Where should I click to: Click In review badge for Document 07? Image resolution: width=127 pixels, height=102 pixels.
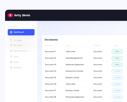click(117, 91)
